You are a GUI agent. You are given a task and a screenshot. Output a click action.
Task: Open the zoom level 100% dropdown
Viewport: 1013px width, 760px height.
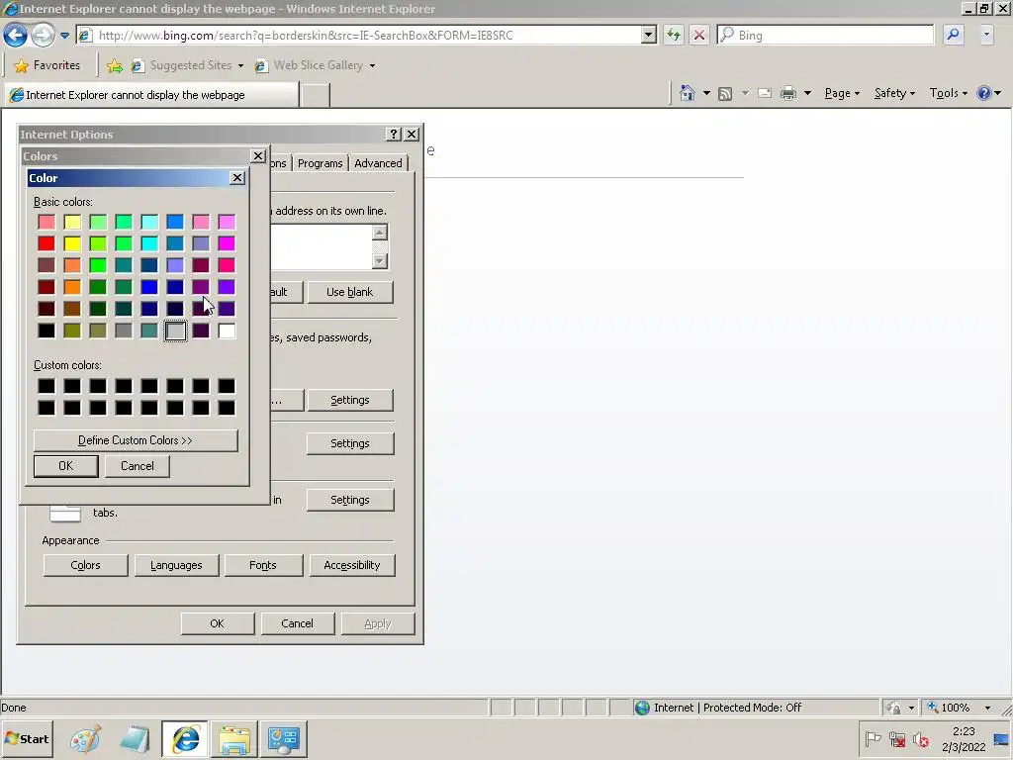tap(987, 708)
